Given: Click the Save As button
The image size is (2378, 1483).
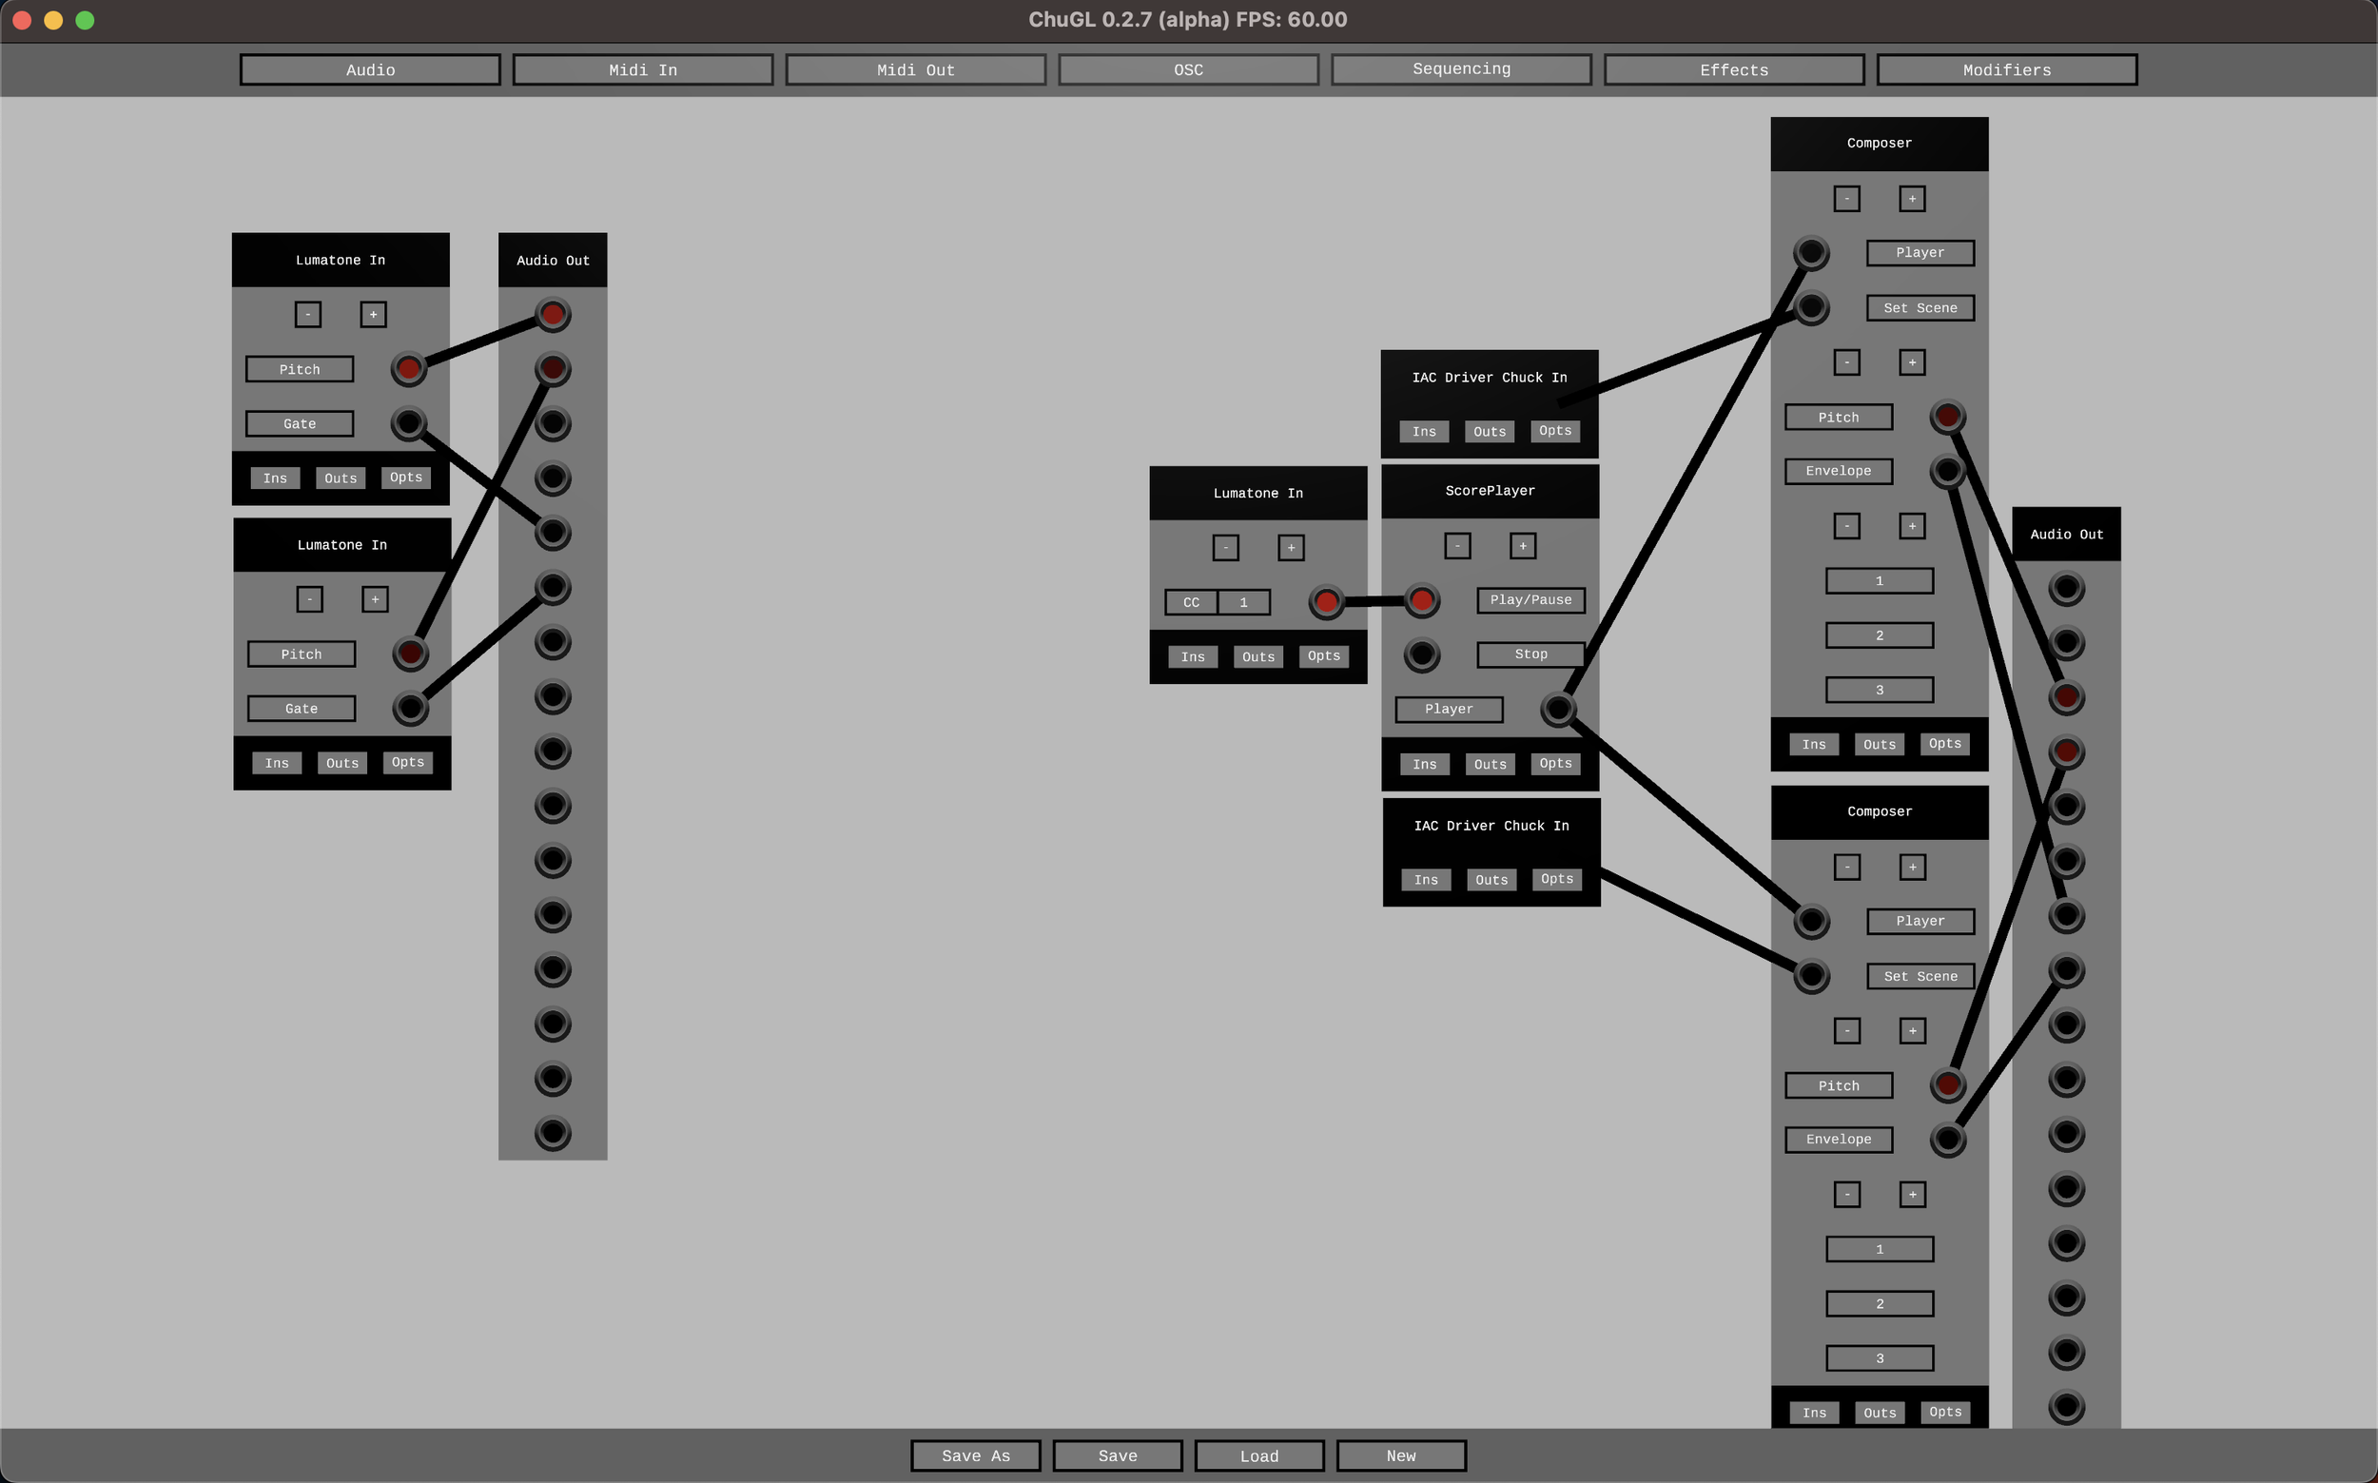Looking at the screenshot, I should pos(975,1455).
